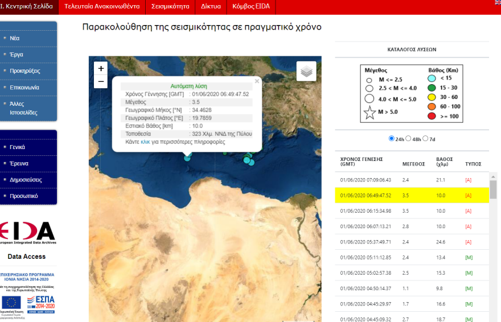Click the ΧΡΟΝΟΣ ΓΕΝΕΣΗΣ (GMT) column header
This screenshot has height=322, width=501.
click(362, 162)
